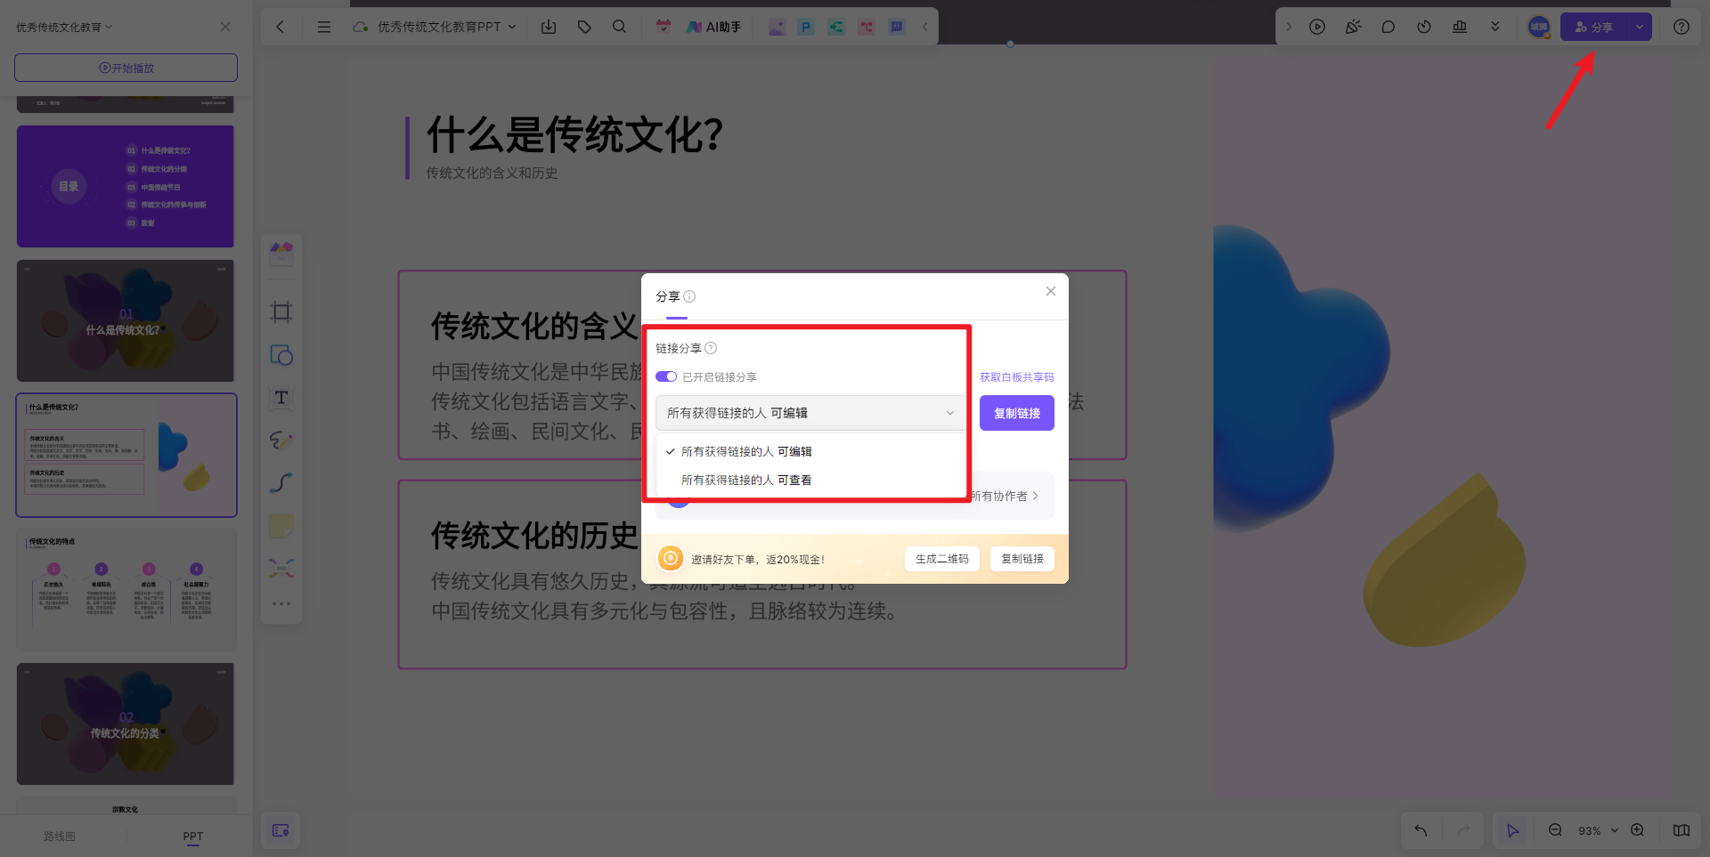Click the pink flowchart icon

click(867, 27)
